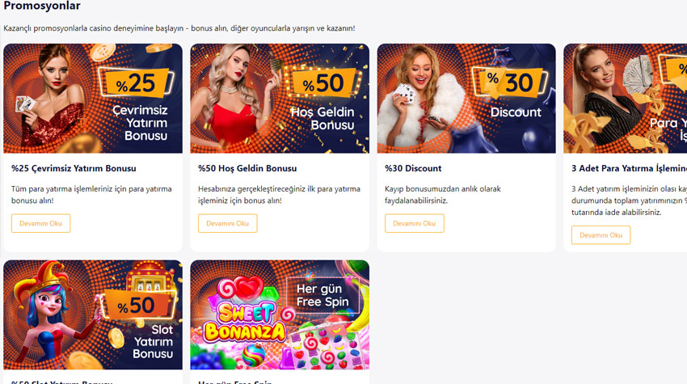The width and height of the screenshot is (687, 384).
Task: Select the %50 Hoş Geldin Bonusu title
Action: pyautogui.click(x=247, y=168)
